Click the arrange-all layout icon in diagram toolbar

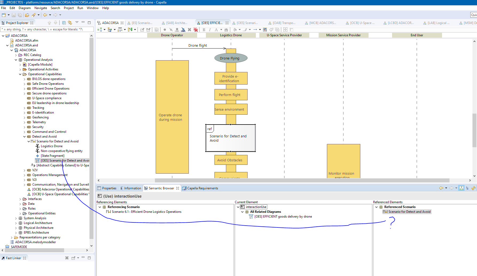[100, 30]
